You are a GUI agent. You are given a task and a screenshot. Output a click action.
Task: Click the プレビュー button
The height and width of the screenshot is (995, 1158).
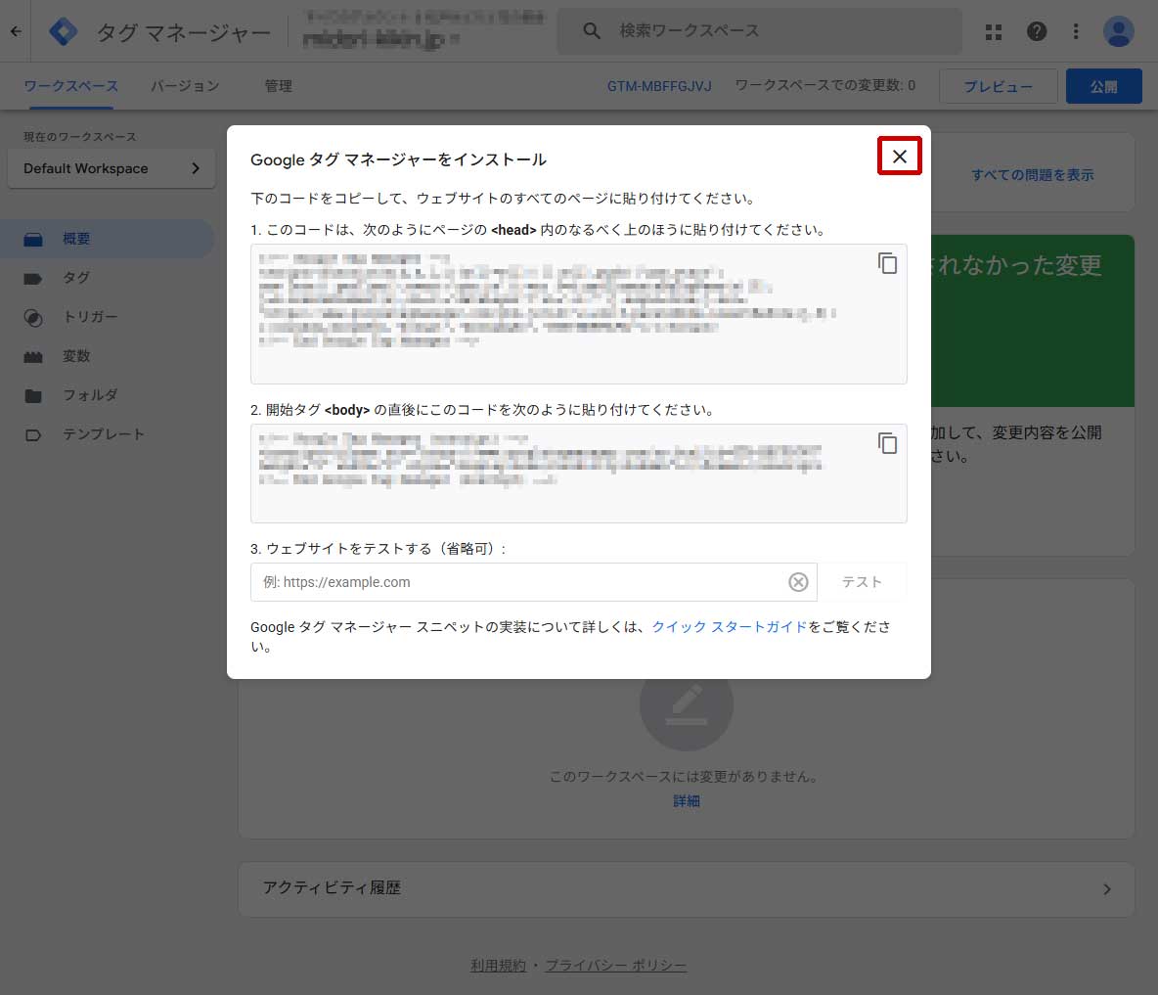[998, 86]
